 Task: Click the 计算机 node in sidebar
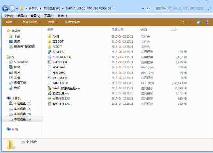coord(13,98)
